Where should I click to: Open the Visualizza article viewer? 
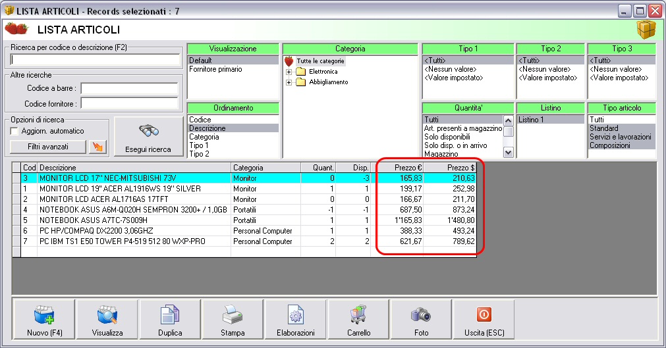pyautogui.click(x=107, y=319)
